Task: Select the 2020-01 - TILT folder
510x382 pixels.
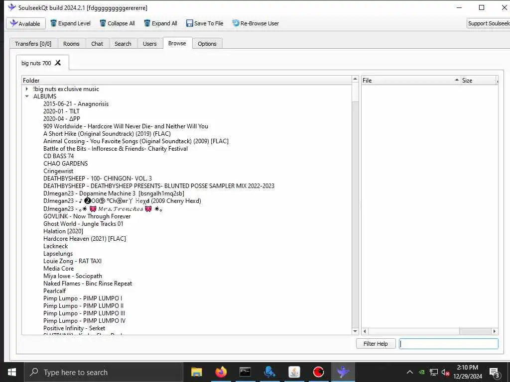Action: point(61,111)
